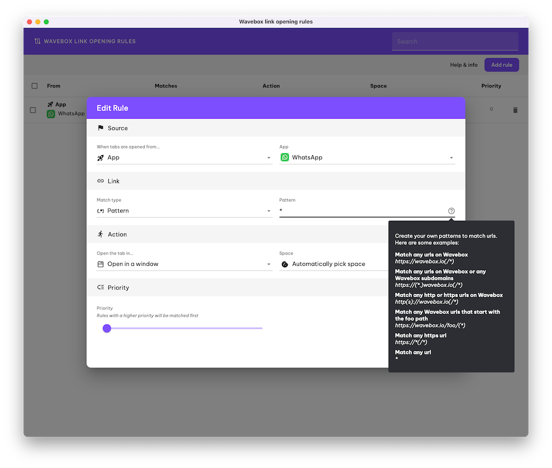Click the window icon beside Open in a window
Image resolution: width=552 pixels, height=468 pixels.
click(100, 264)
